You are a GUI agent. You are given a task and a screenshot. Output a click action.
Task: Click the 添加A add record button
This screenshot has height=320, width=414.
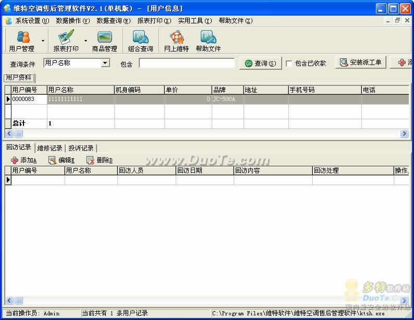coord(23,160)
